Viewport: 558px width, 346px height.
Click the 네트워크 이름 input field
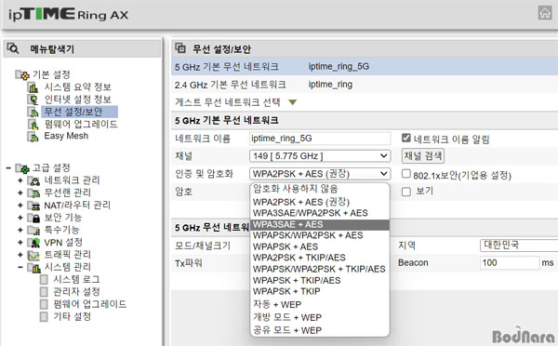click(x=320, y=138)
